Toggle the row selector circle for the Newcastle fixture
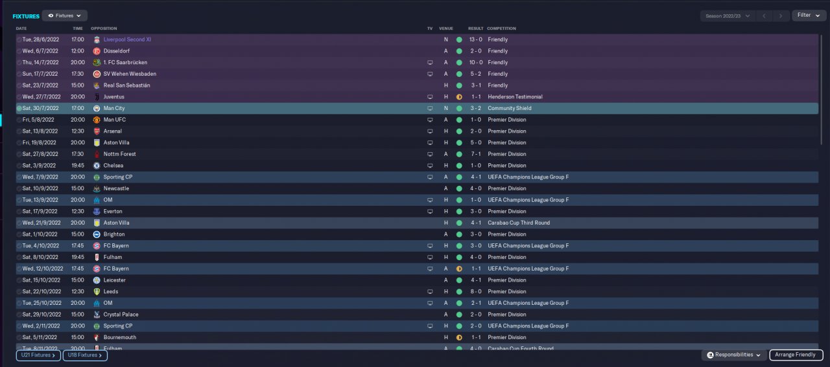The width and height of the screenshot is (830, 367). [19, 188]
